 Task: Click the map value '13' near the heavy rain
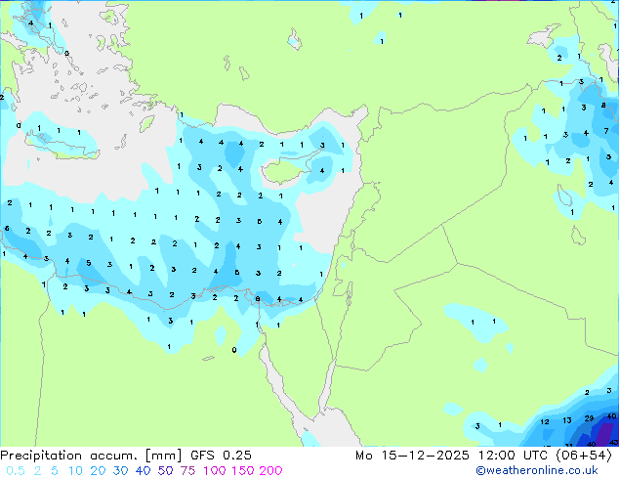click(567, 420)
